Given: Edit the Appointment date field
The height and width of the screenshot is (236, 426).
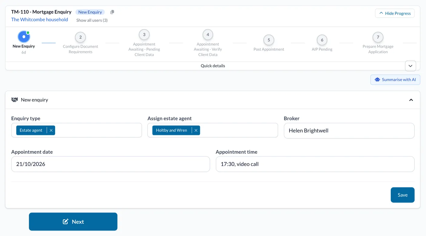Looking at the screenshot, I should 110,164.
